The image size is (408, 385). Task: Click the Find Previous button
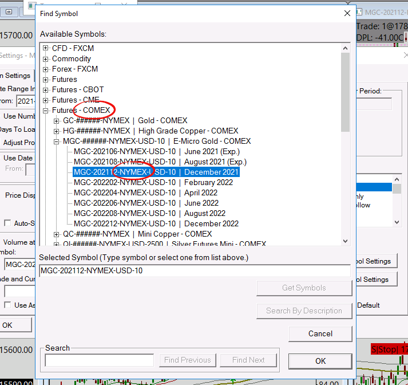188,360
